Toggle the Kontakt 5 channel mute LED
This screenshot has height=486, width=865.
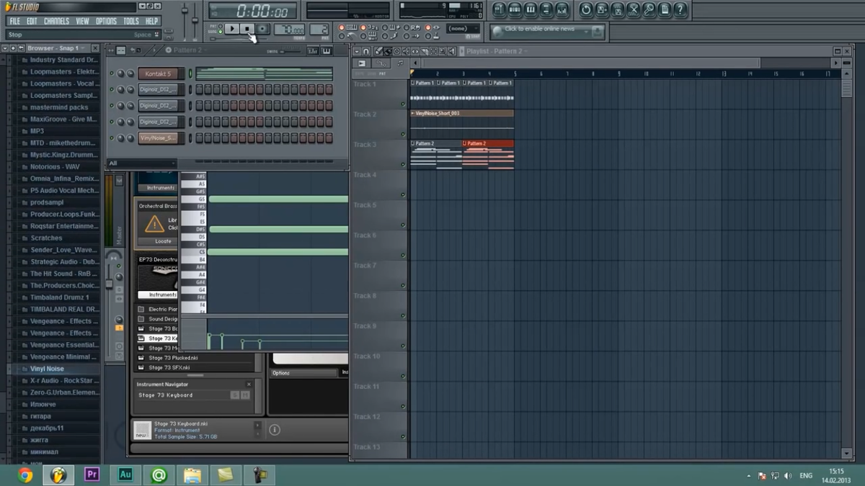111,73
